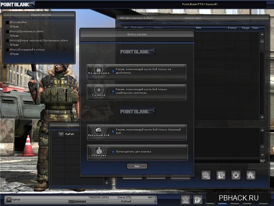Check the (Итого)Войти mission box

[x=7, y=23]
